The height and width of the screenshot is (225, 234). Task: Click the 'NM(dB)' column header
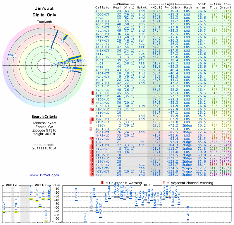[x=156, y=8]
